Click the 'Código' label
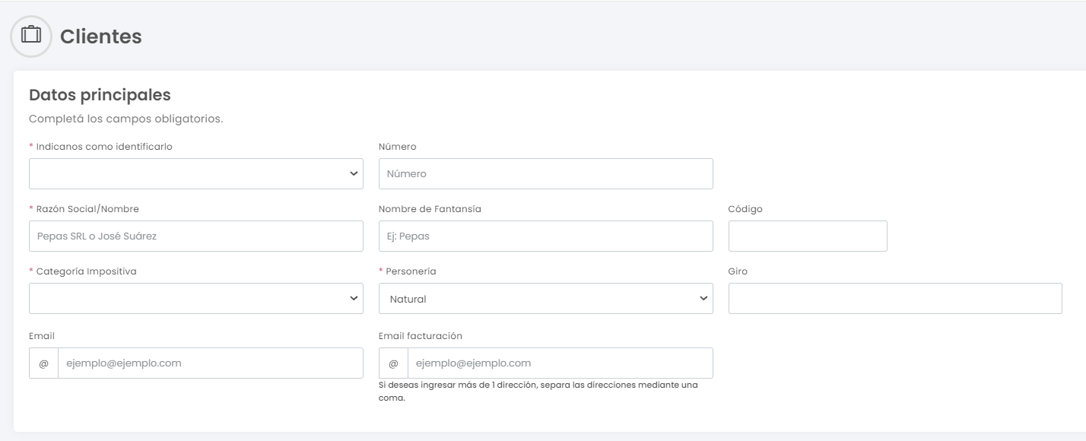Image resolution: width=1086 pixels, height=441 pixels. (745, 209)
